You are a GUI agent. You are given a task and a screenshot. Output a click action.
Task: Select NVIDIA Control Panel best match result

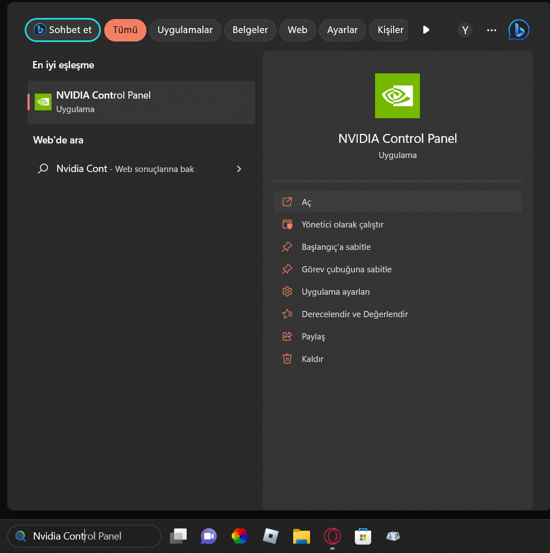coord(141,102)
